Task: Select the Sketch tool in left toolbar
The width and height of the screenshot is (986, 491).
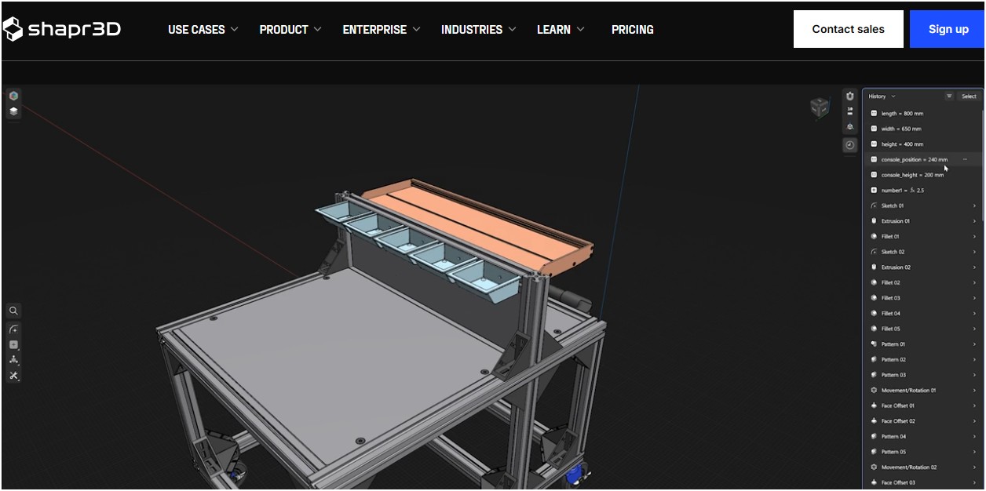Action: coord(13,329)
